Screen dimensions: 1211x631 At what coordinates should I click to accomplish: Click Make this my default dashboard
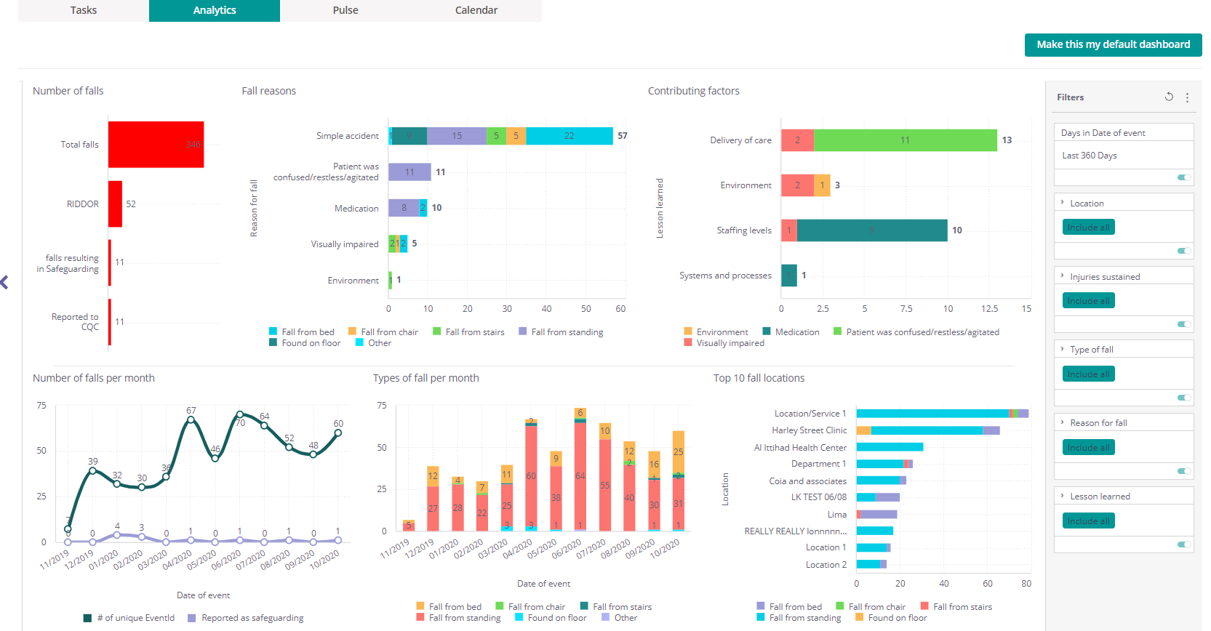tap(1114, 44)
